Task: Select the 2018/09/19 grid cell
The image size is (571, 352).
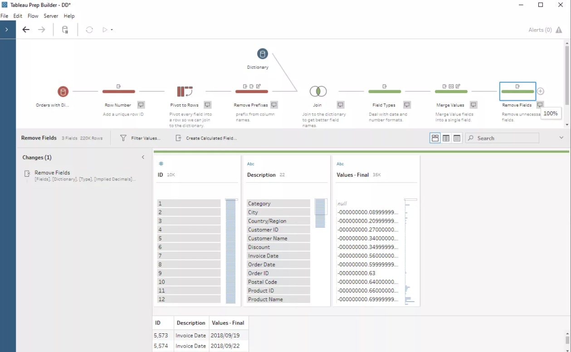Action: 228,335
